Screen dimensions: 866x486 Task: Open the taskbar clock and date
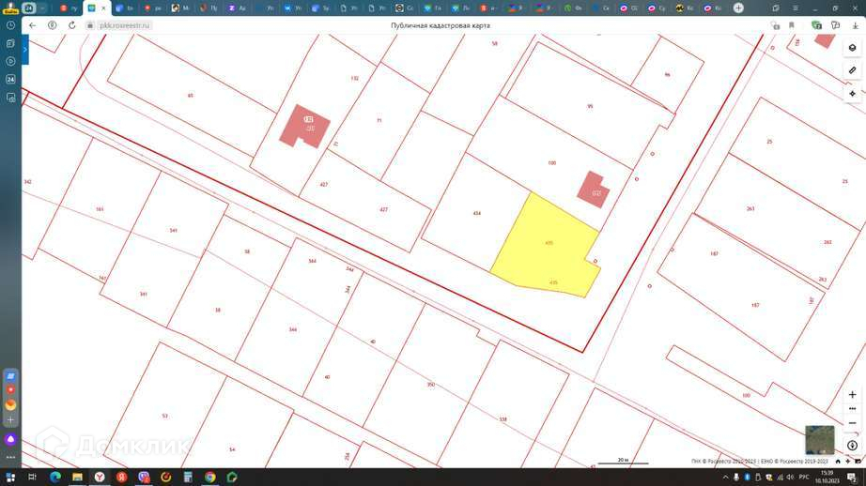(x=827, y=478)
